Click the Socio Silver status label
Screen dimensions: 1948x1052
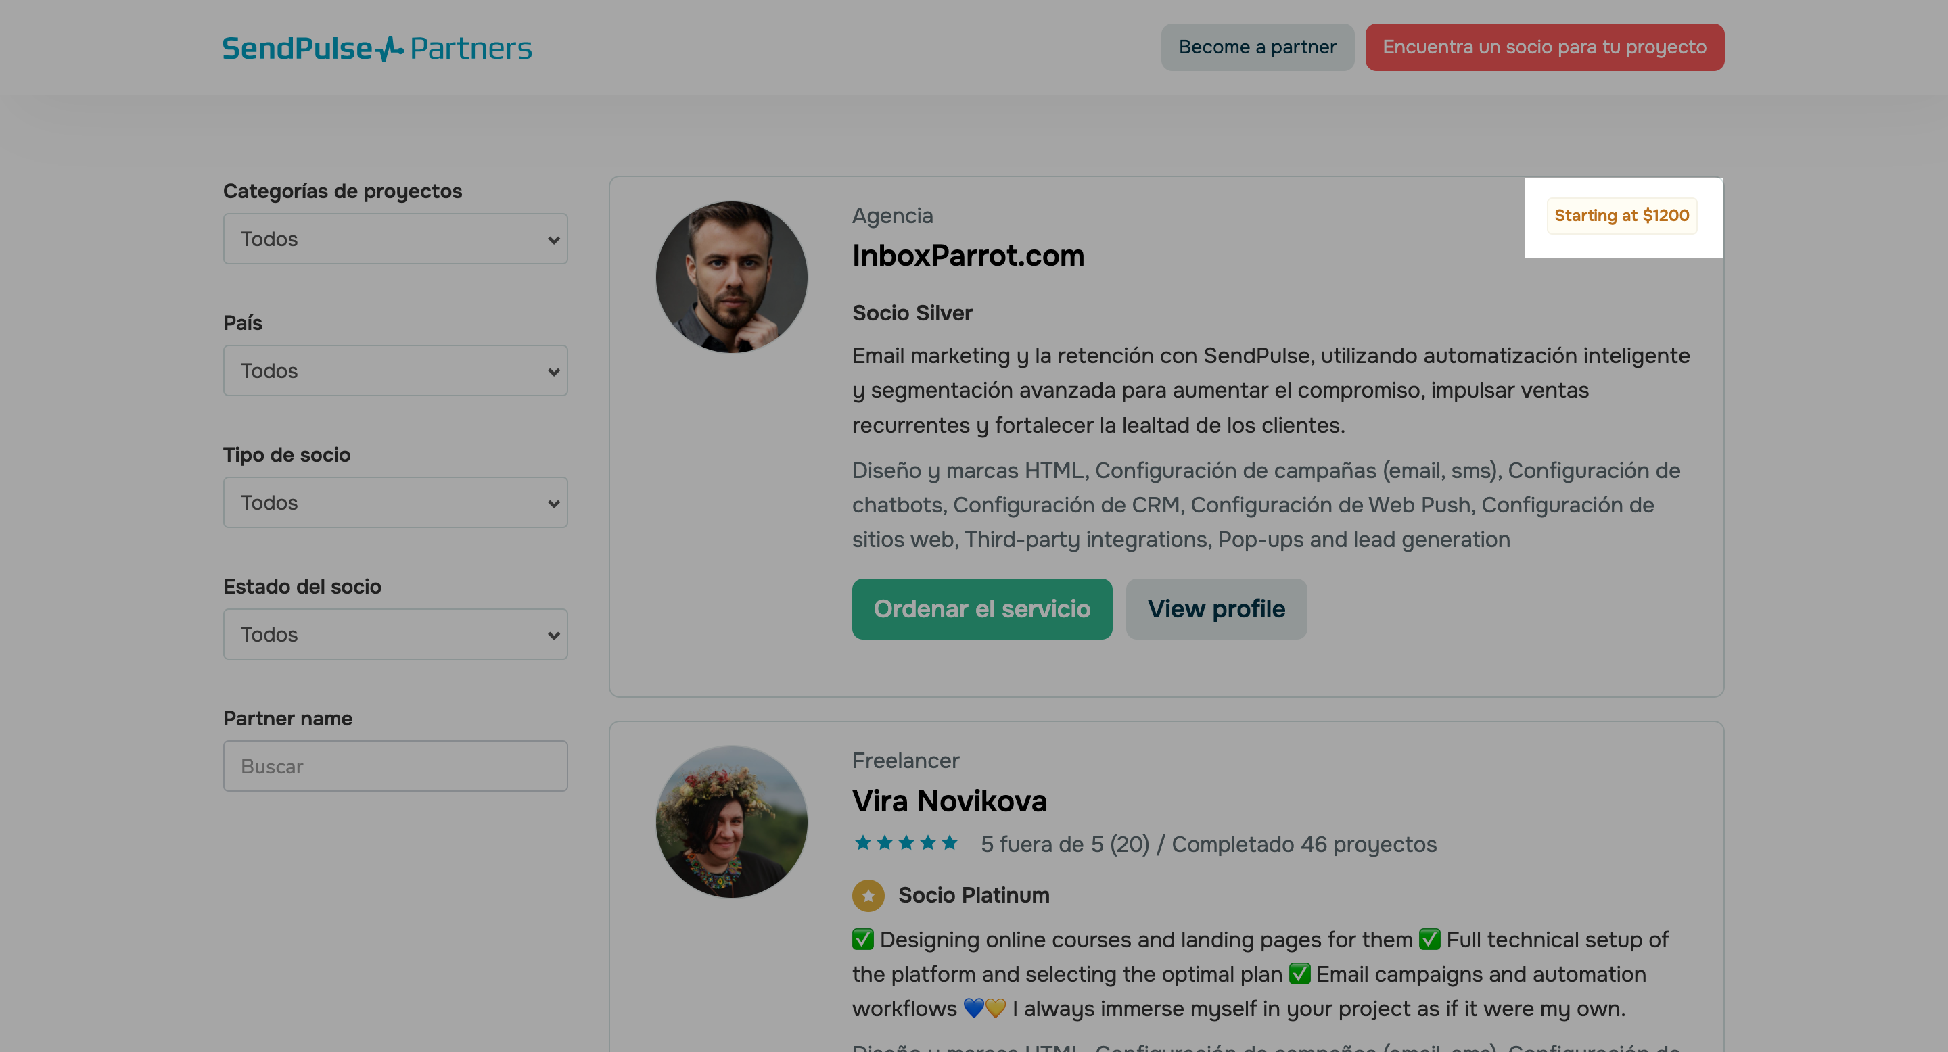tap(911, 313)
